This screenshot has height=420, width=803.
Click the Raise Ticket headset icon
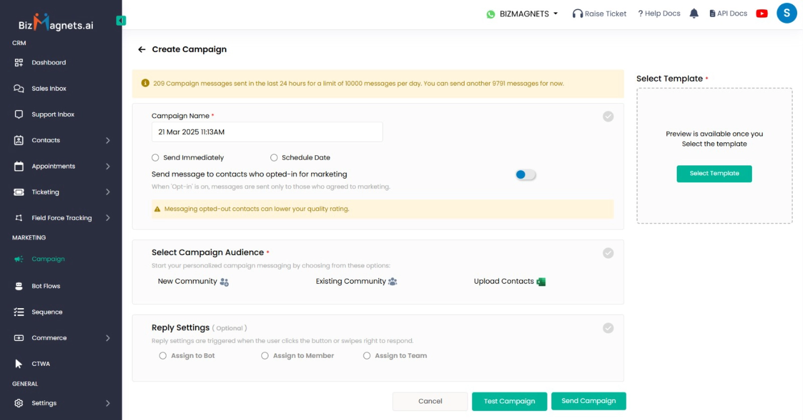pos(577,14)
